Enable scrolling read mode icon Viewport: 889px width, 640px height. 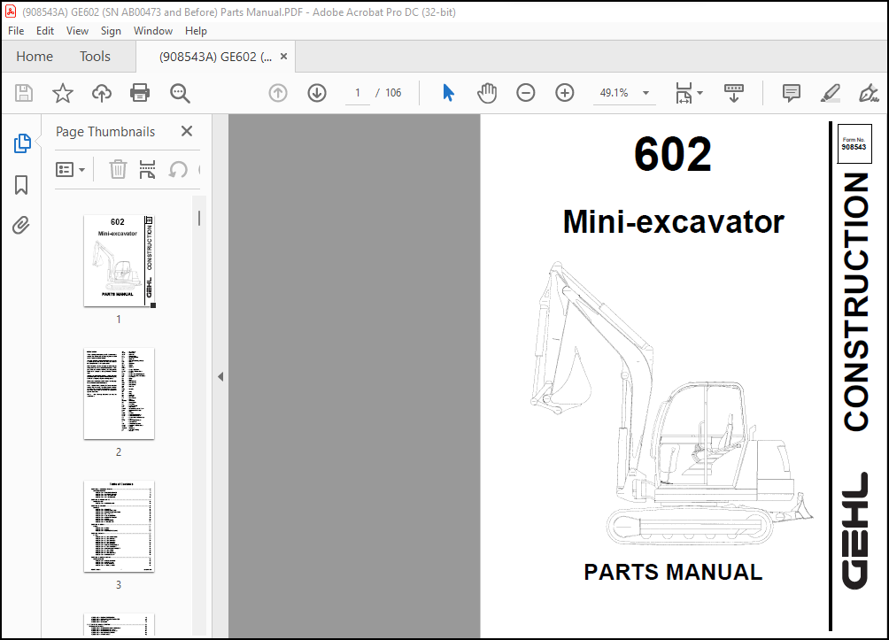[x=734, y=93]
